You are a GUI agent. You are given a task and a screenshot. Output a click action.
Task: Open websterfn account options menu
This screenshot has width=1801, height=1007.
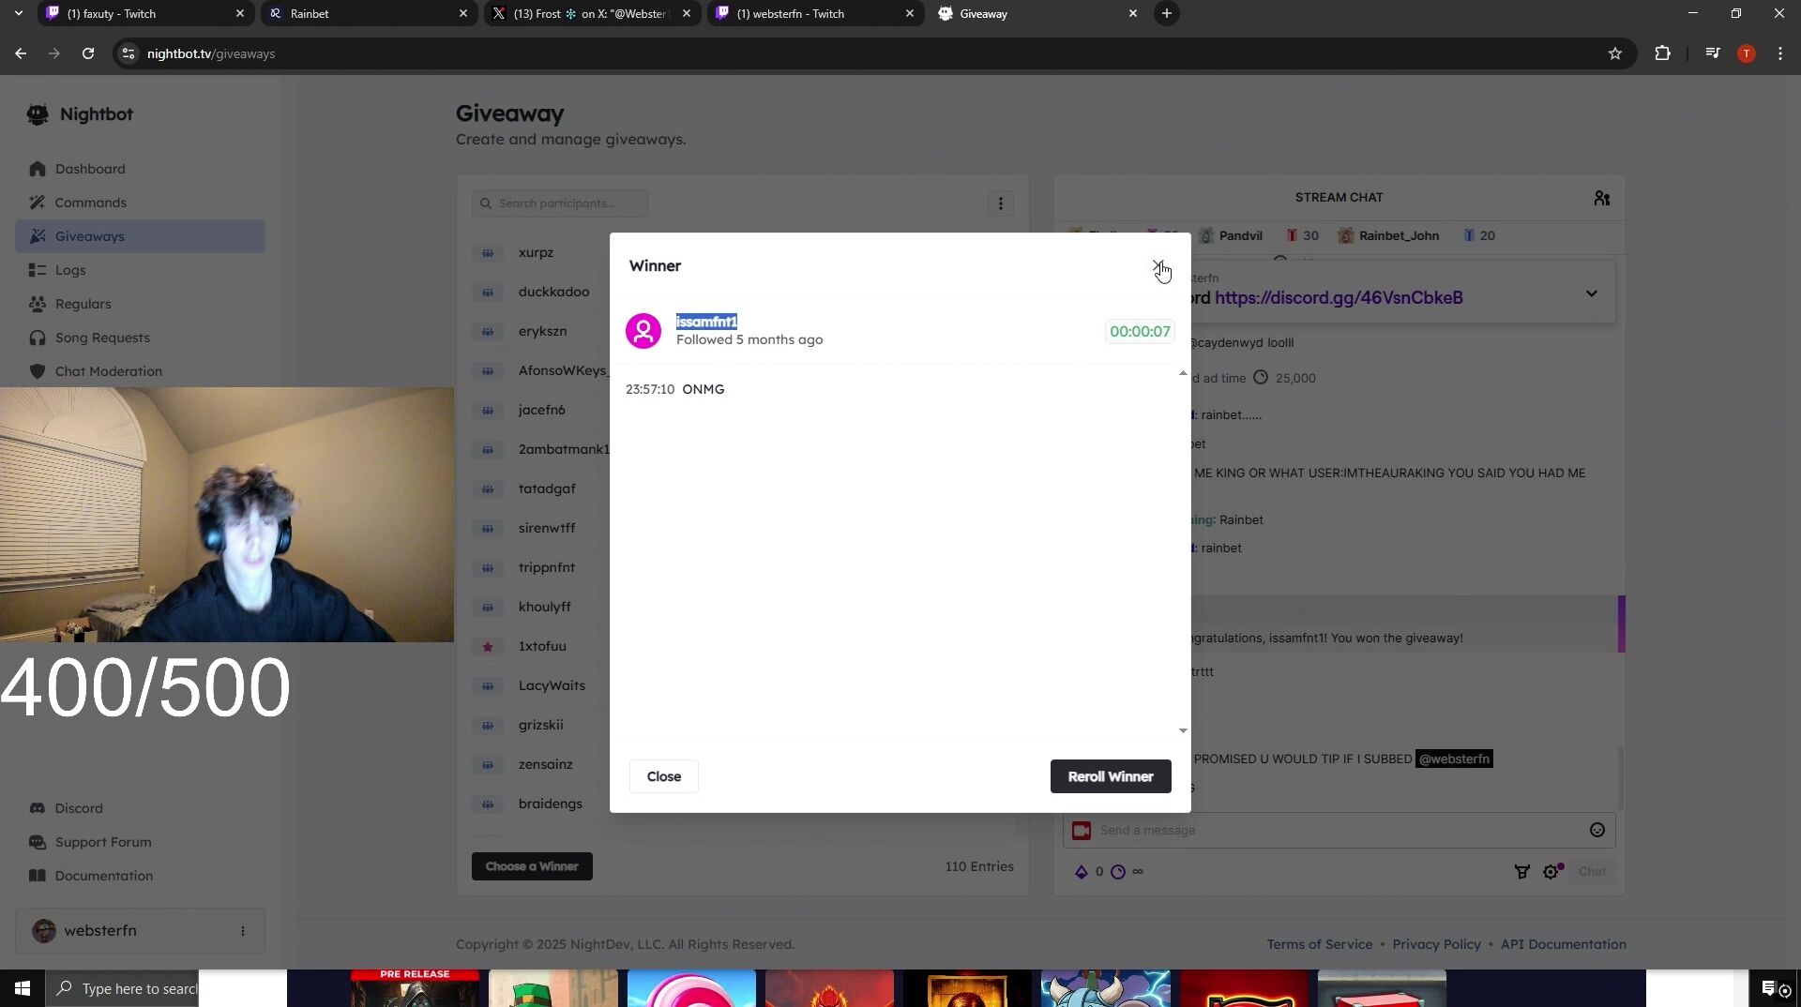(x=243, y=931)
